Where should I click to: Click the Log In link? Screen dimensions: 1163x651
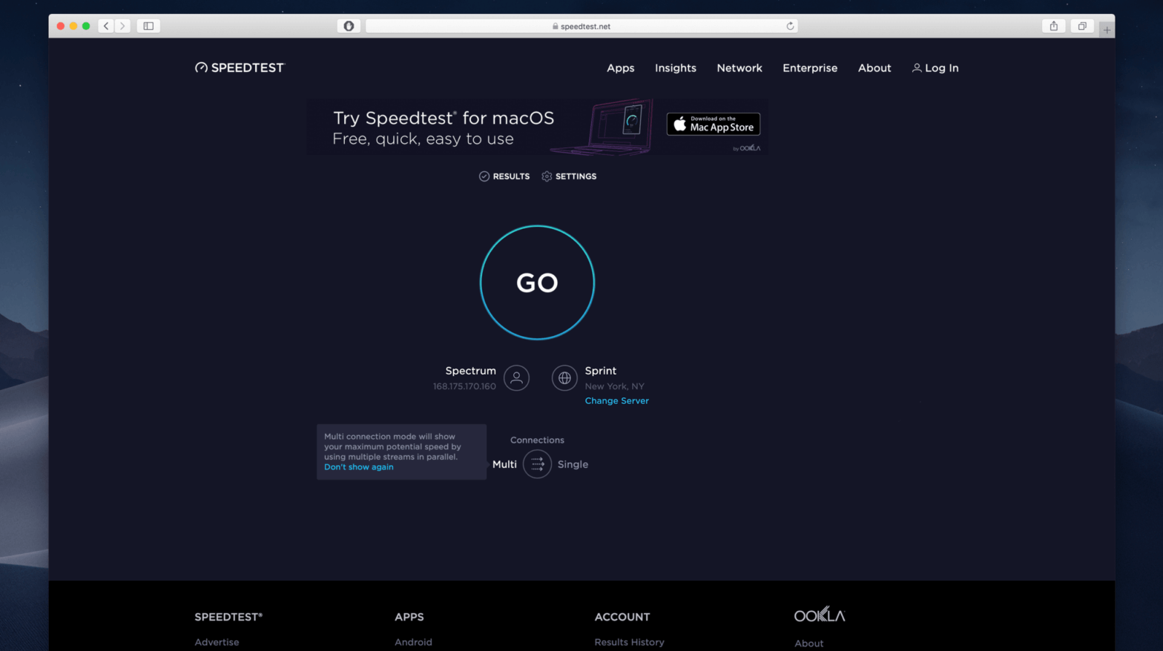click(x=935, y=68)
